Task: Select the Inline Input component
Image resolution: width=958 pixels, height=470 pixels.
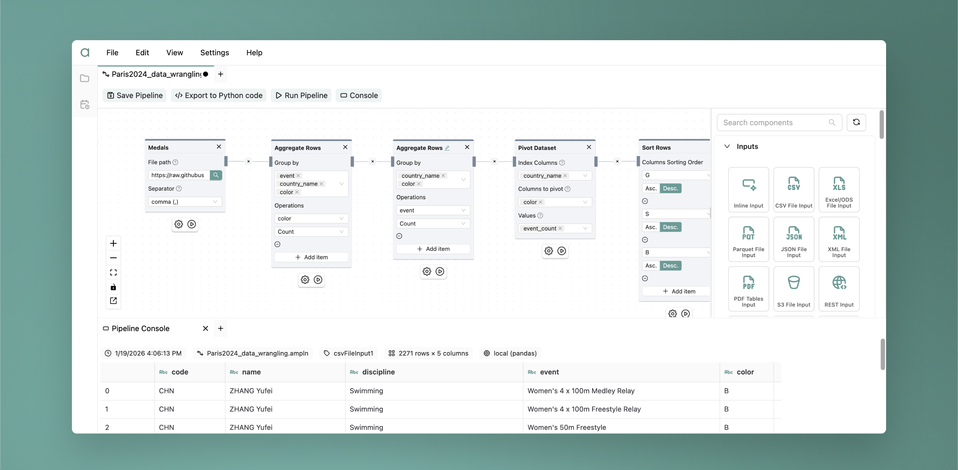Action: pos(748,190)
